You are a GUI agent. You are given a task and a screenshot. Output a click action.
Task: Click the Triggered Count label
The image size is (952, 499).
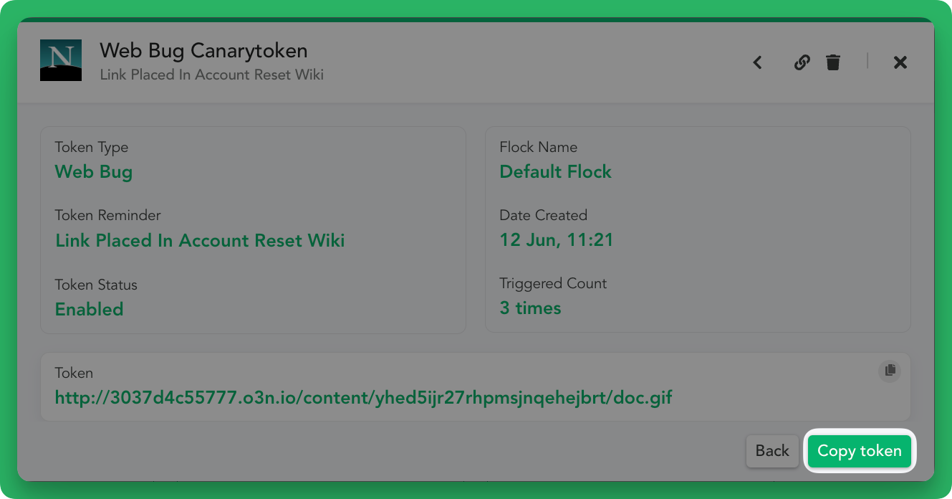[x=552, y=283]
